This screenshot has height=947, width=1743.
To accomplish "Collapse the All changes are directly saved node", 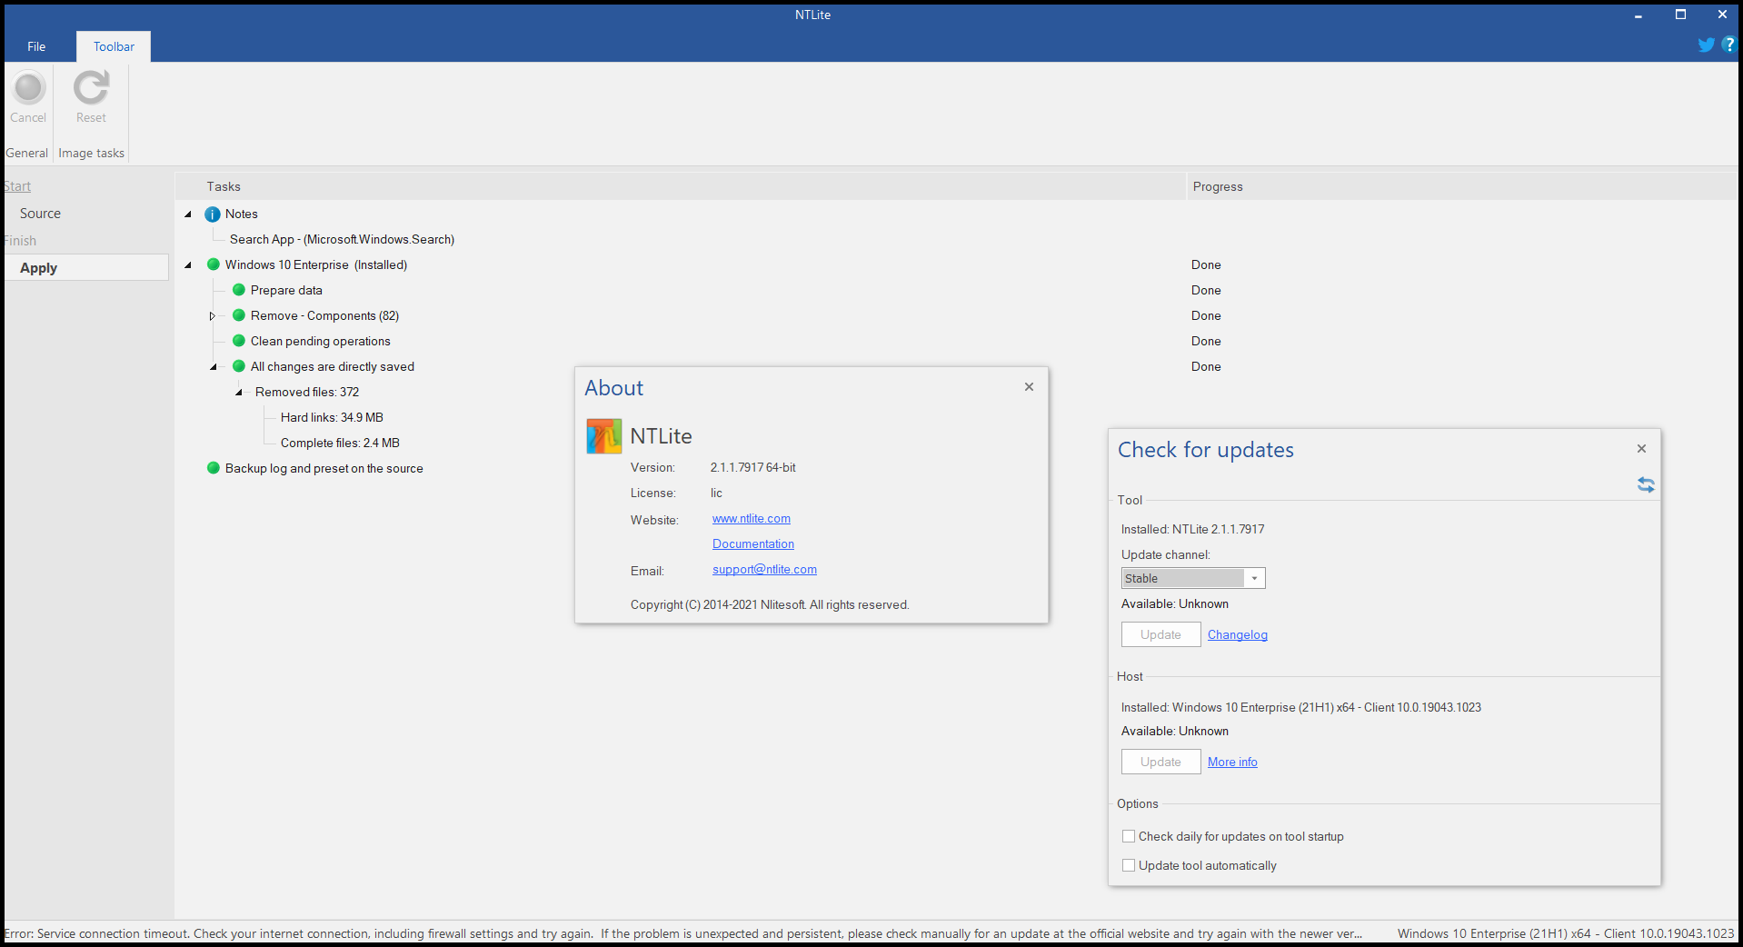I will (x=214, y=367).
